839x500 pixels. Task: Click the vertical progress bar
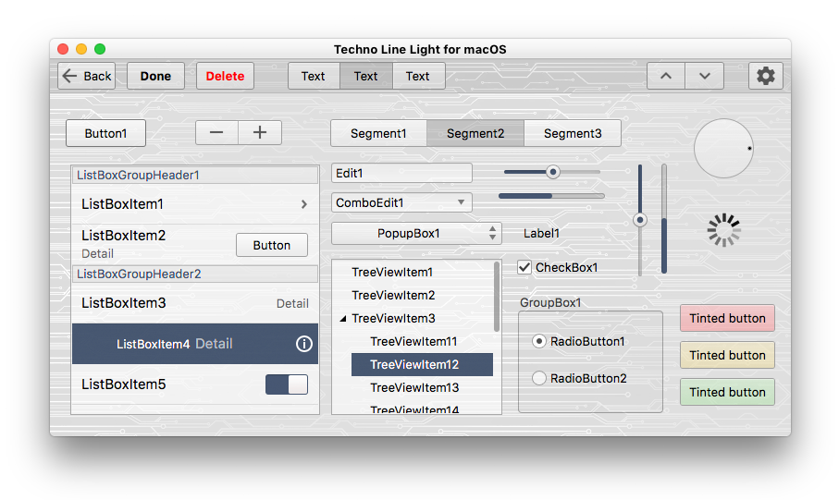pyautogui.click(x=663, y=219)
